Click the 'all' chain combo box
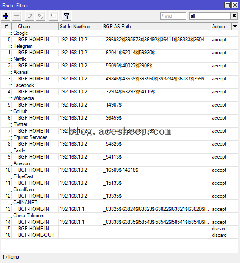240x263 pixels. (x=210, y=16)
